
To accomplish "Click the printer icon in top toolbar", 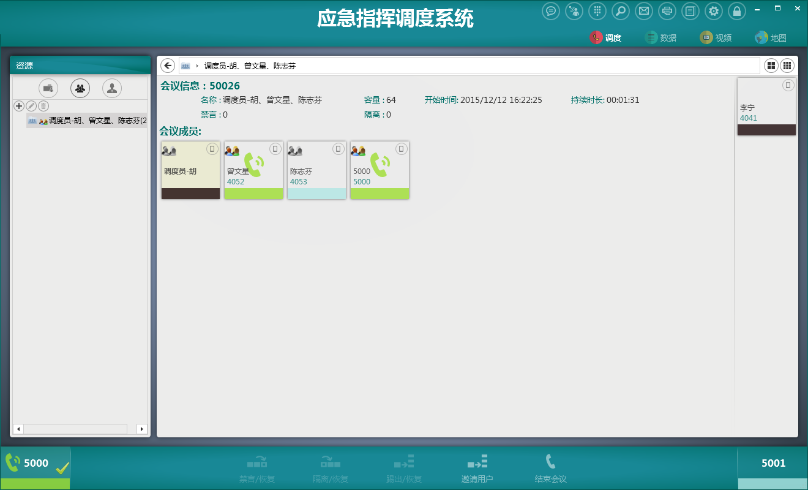I will click(x=667, y=11).
